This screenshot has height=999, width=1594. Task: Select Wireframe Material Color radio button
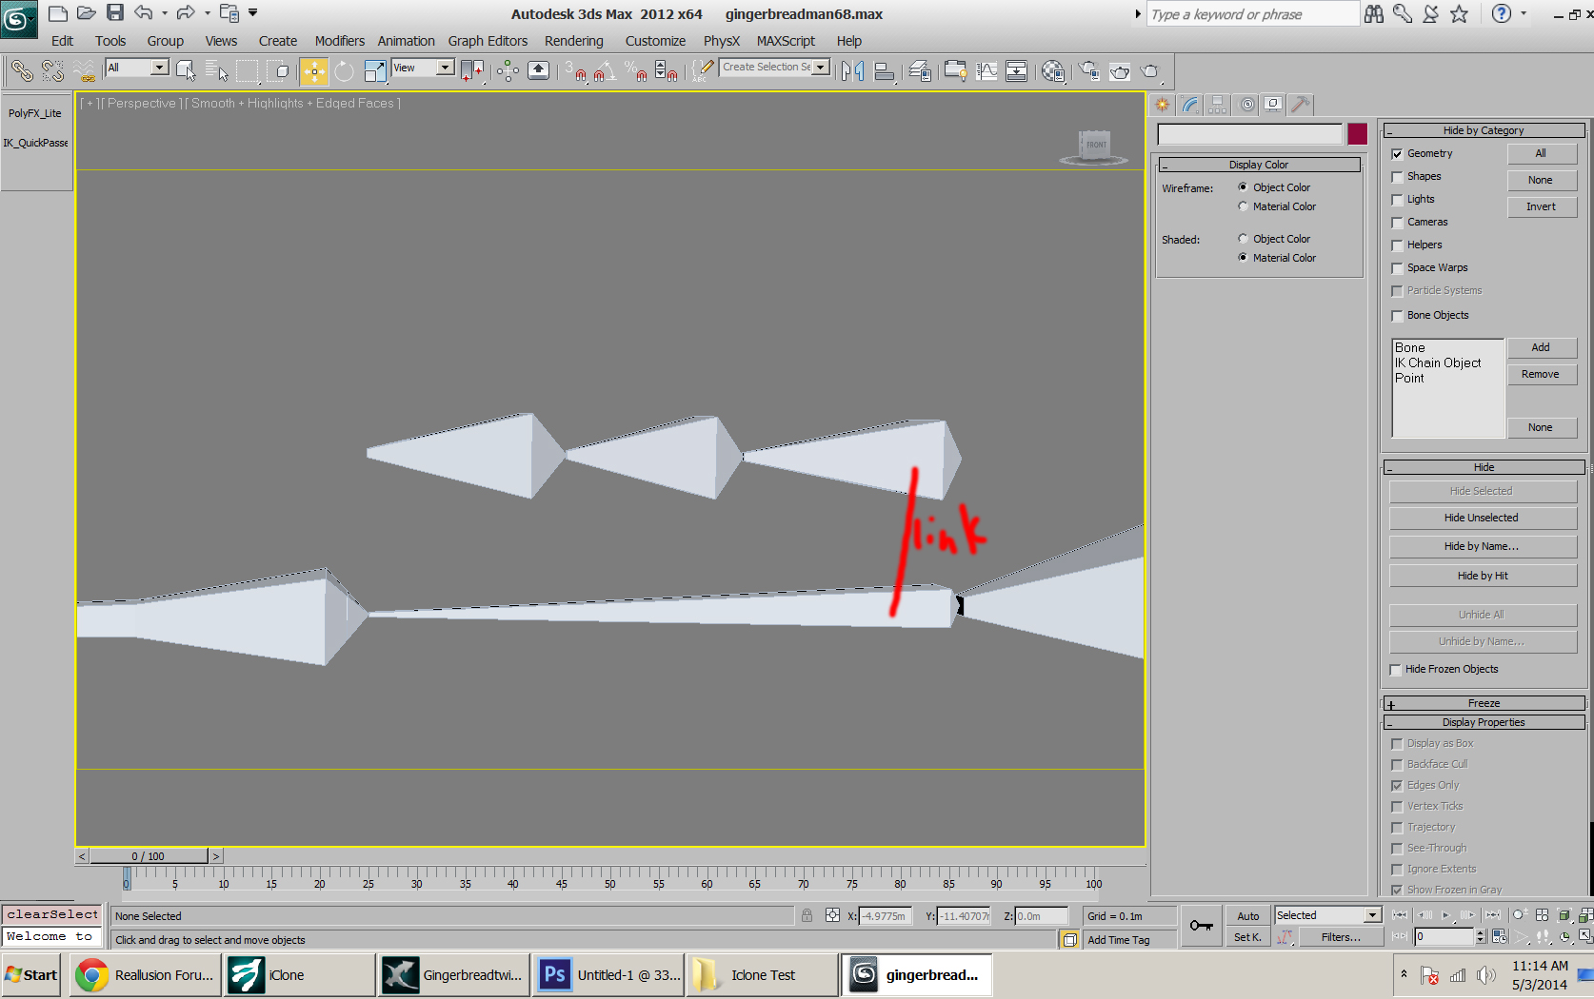pos(1243,206)
